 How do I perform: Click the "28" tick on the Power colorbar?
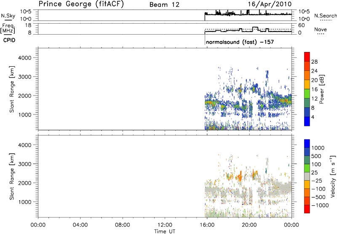click(x=314, y=62)
